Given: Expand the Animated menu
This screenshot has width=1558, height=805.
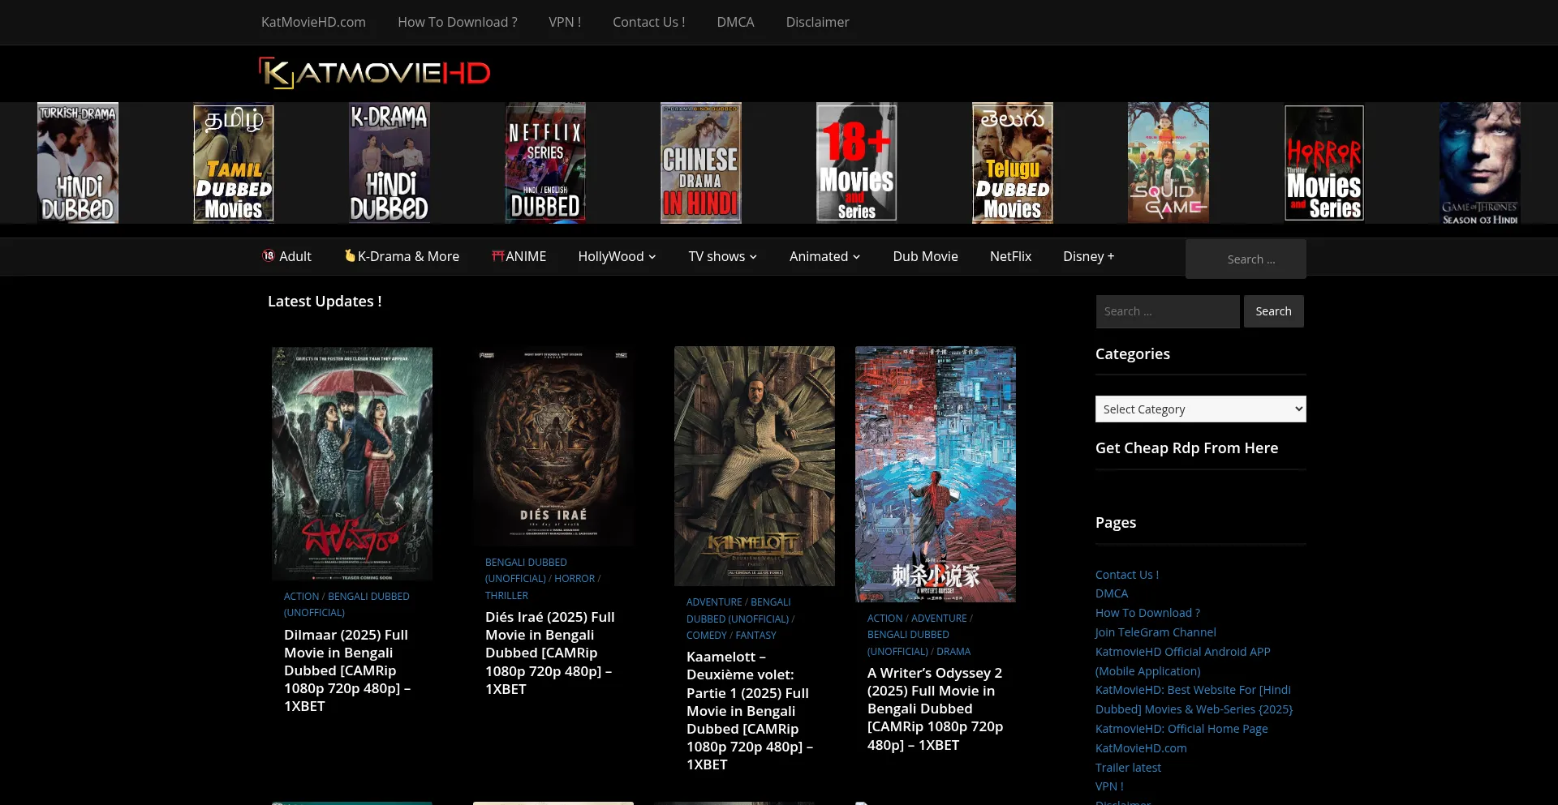Looking at the screenshot, I should 824,256.
